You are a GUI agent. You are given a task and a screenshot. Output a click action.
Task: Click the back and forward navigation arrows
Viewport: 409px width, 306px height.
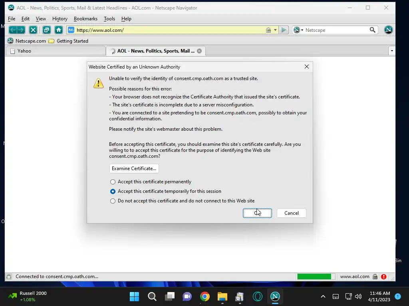17,30
